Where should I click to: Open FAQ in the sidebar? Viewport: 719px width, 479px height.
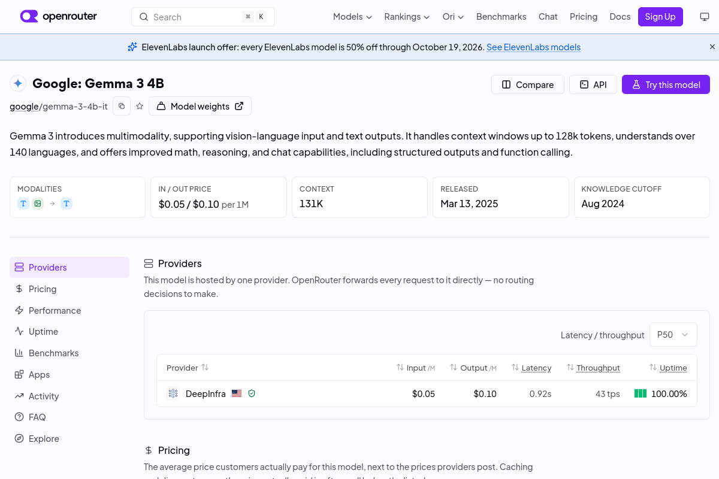[70, 417]
